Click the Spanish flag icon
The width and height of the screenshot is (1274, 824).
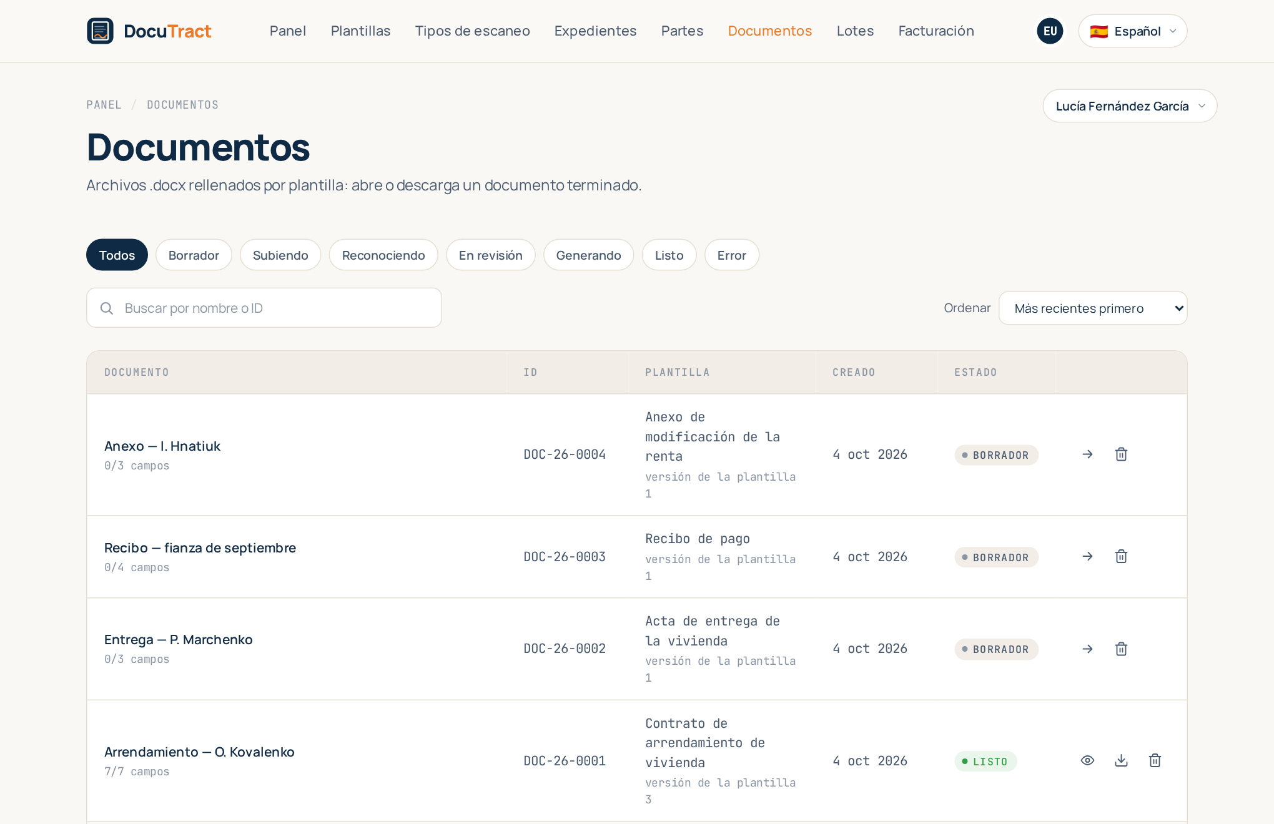pos(1099,31)
